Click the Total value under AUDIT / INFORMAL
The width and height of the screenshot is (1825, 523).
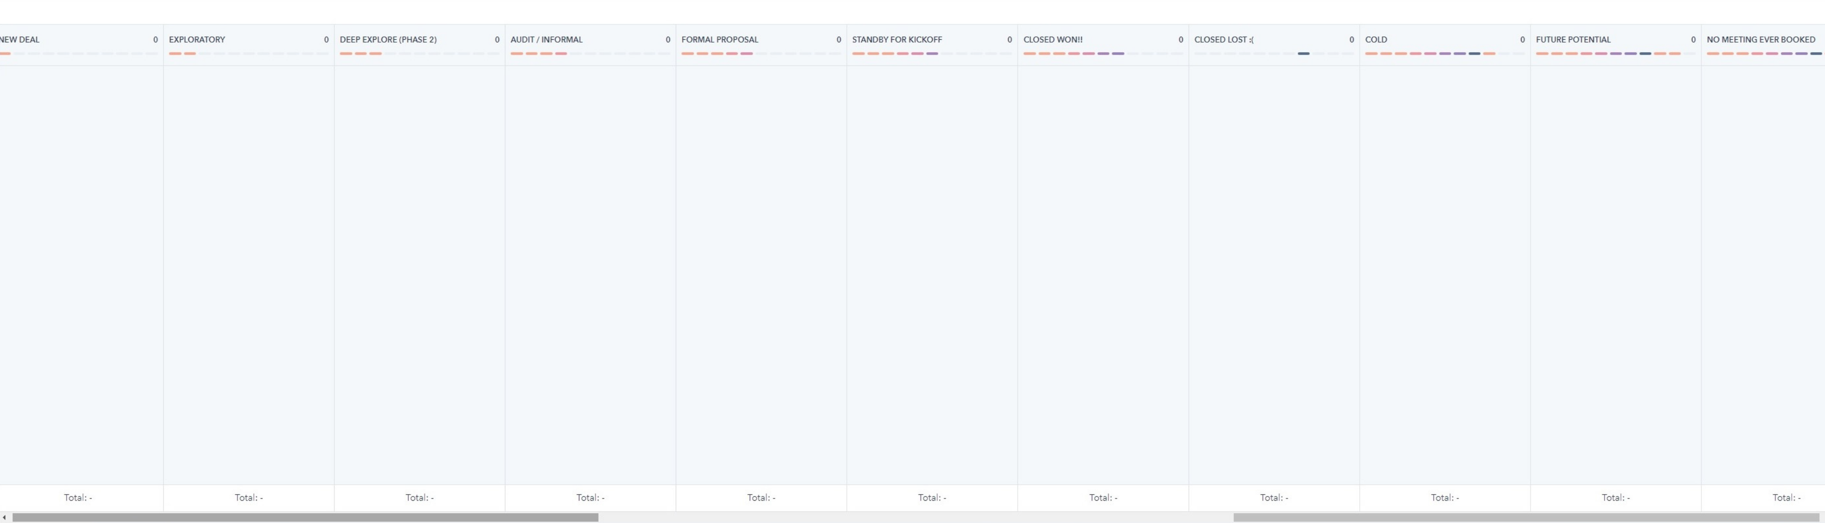(x=590, y=498)
